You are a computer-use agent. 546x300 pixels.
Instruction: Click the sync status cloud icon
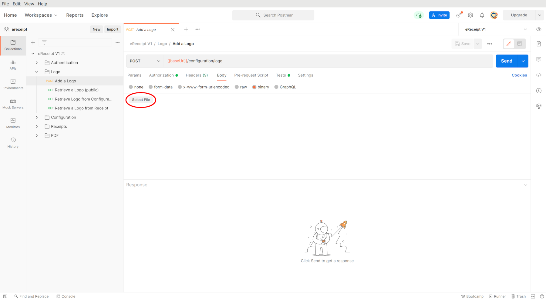pyautogui.click(x=419, y=15)
